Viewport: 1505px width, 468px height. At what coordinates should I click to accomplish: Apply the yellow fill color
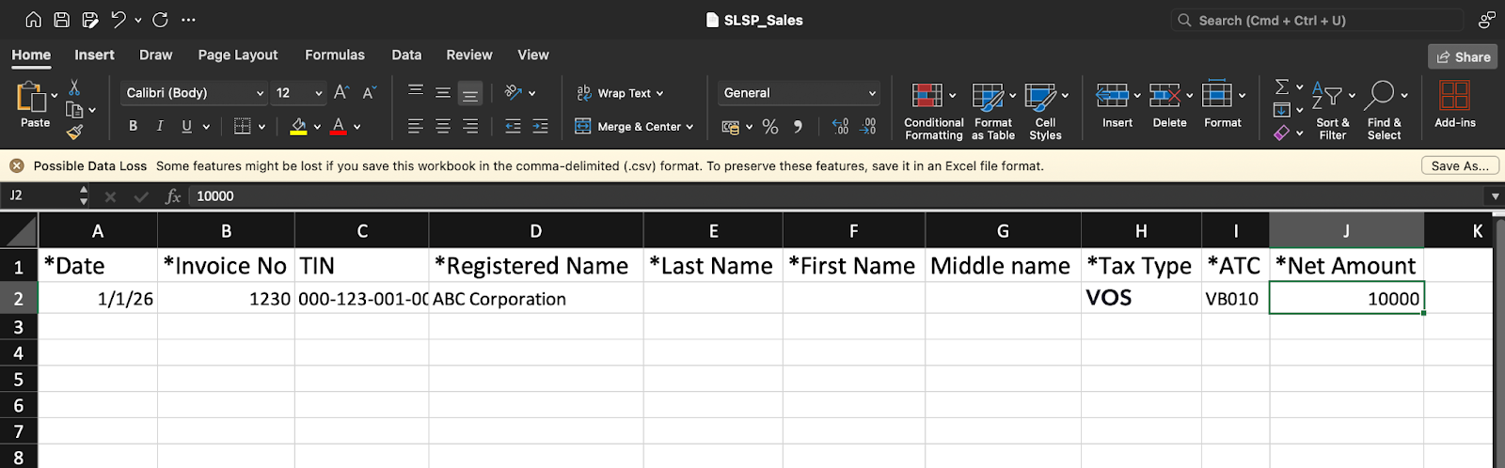pyautogui.click(x=298, y=126)
